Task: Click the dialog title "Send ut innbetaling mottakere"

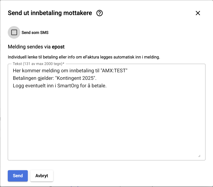Action: click(x=50, y=13)
